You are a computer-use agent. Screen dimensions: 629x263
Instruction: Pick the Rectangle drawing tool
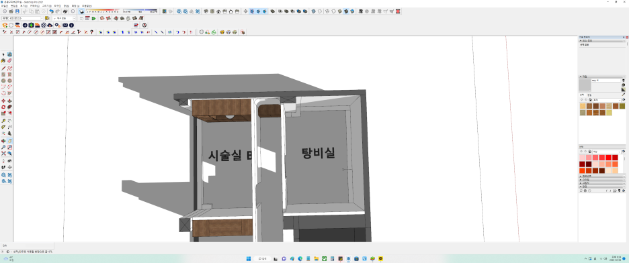point(3,74)
